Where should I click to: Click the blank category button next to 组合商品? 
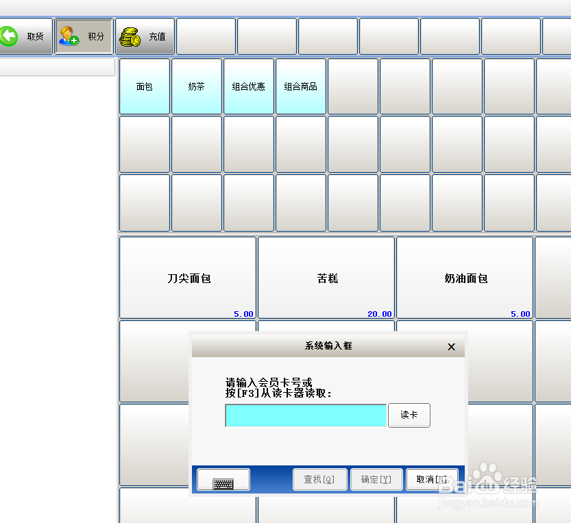click(x=352, y=86)
